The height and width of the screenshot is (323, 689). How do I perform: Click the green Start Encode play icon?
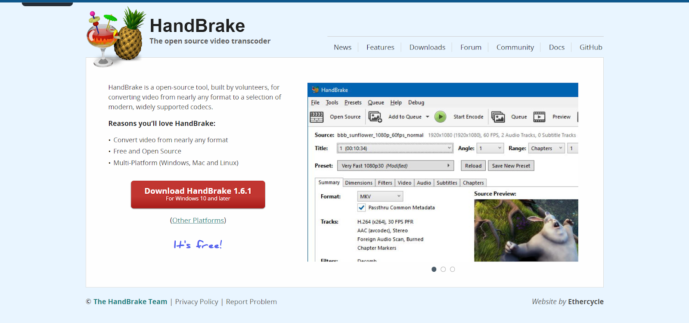(440, 117)
